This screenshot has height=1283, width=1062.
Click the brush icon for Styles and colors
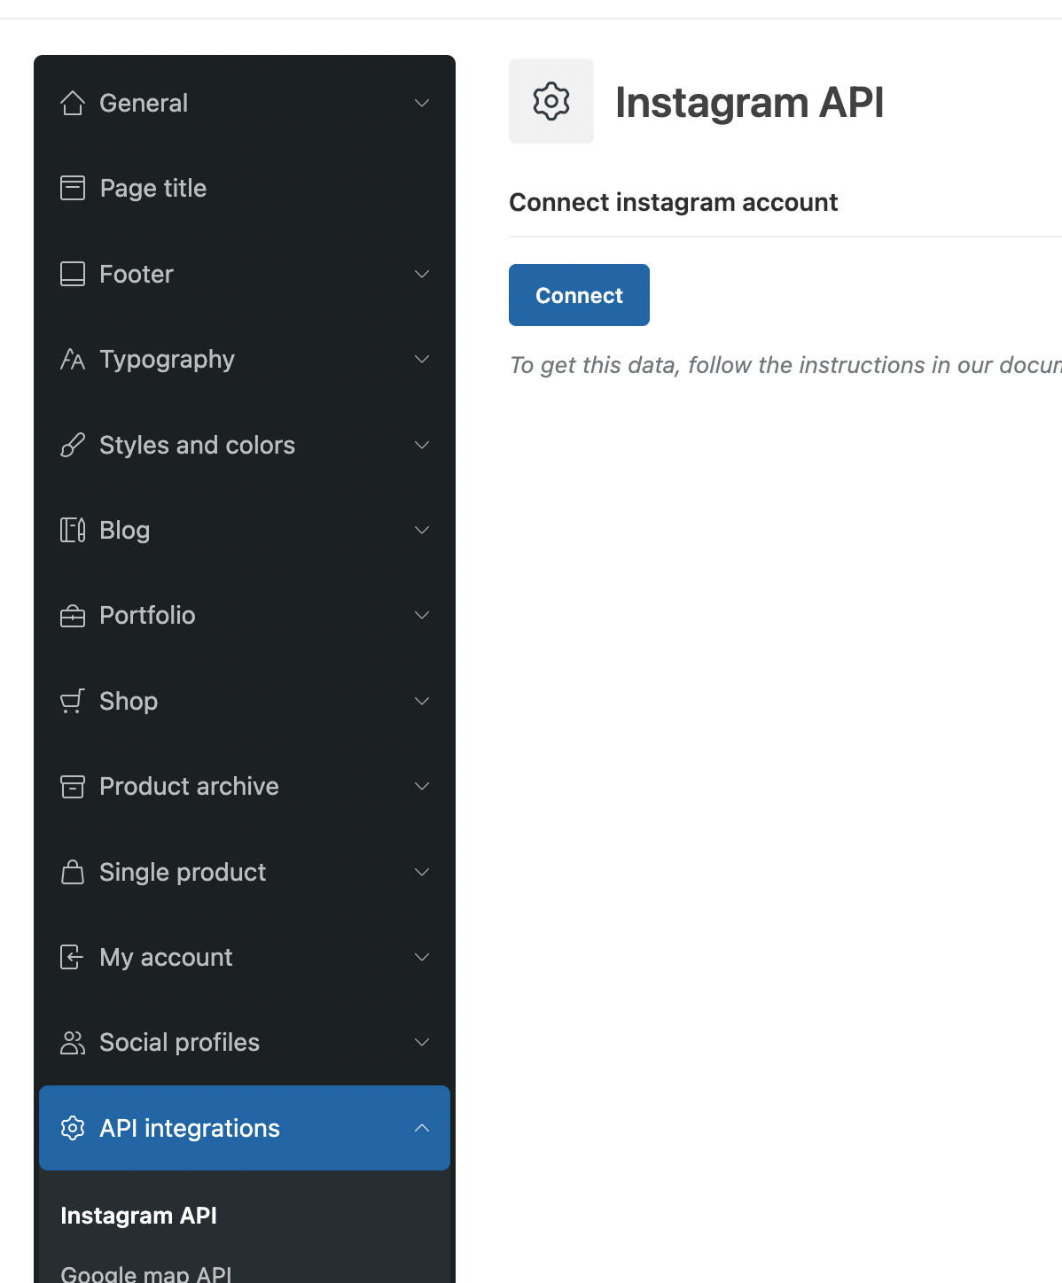click(x=73, y=445)
